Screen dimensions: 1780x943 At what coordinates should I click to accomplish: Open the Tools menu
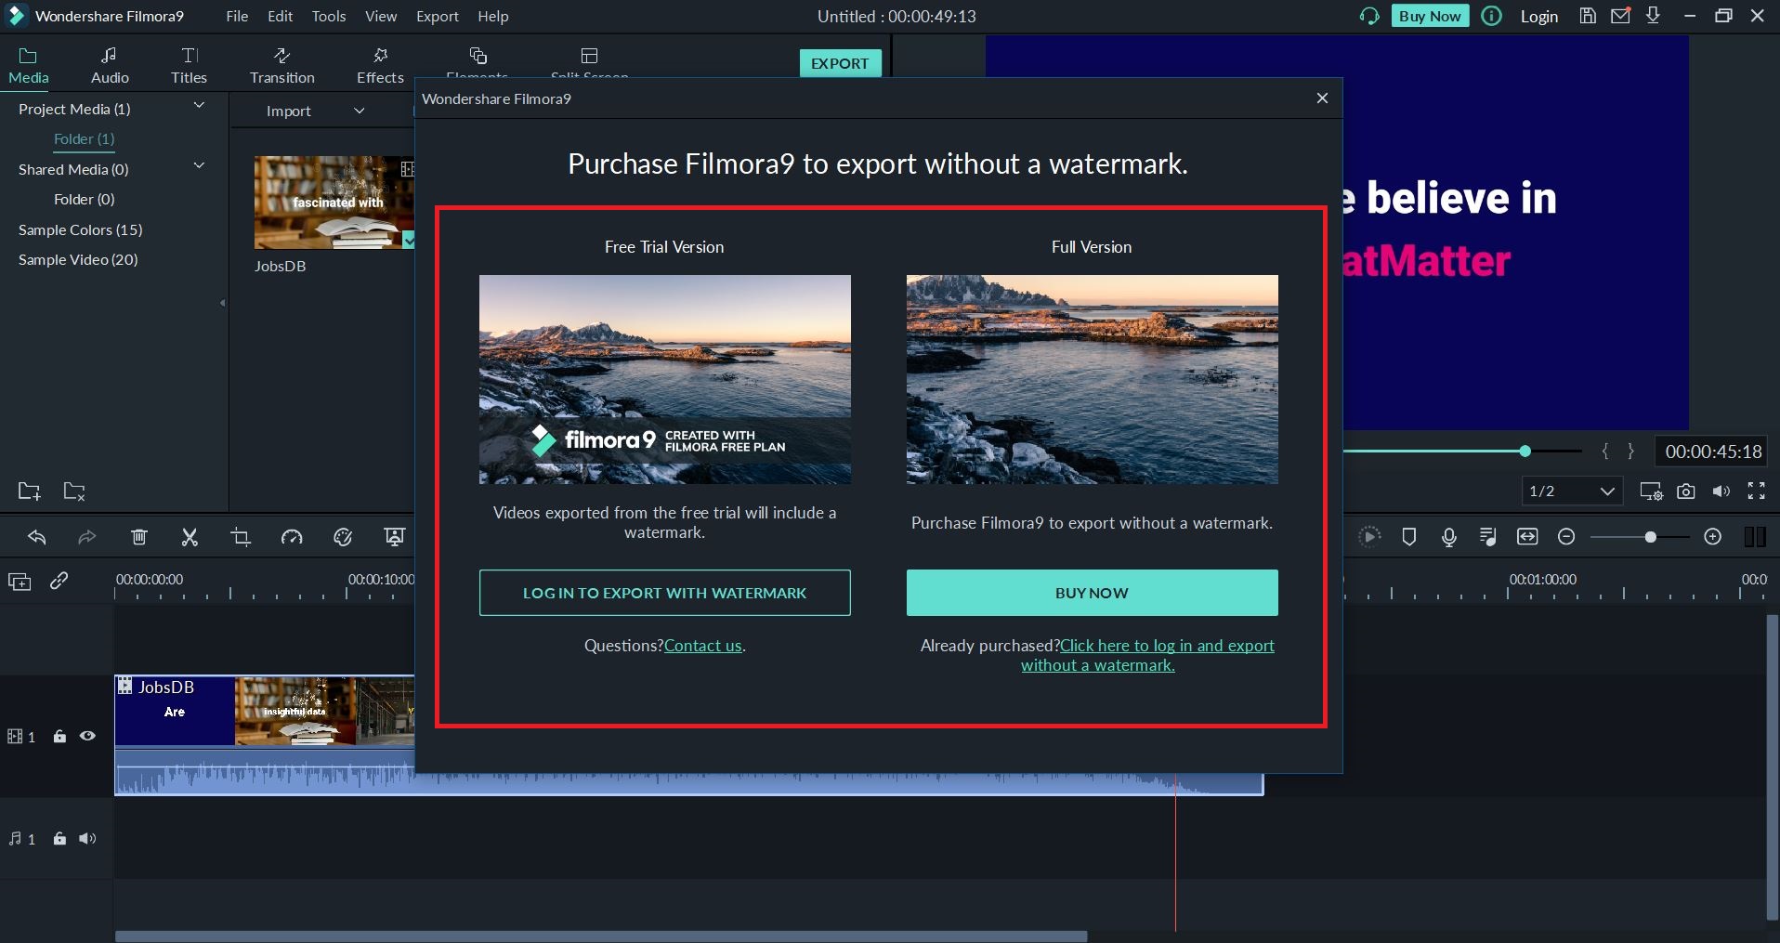pyautogui.click(x=328, y=16)
